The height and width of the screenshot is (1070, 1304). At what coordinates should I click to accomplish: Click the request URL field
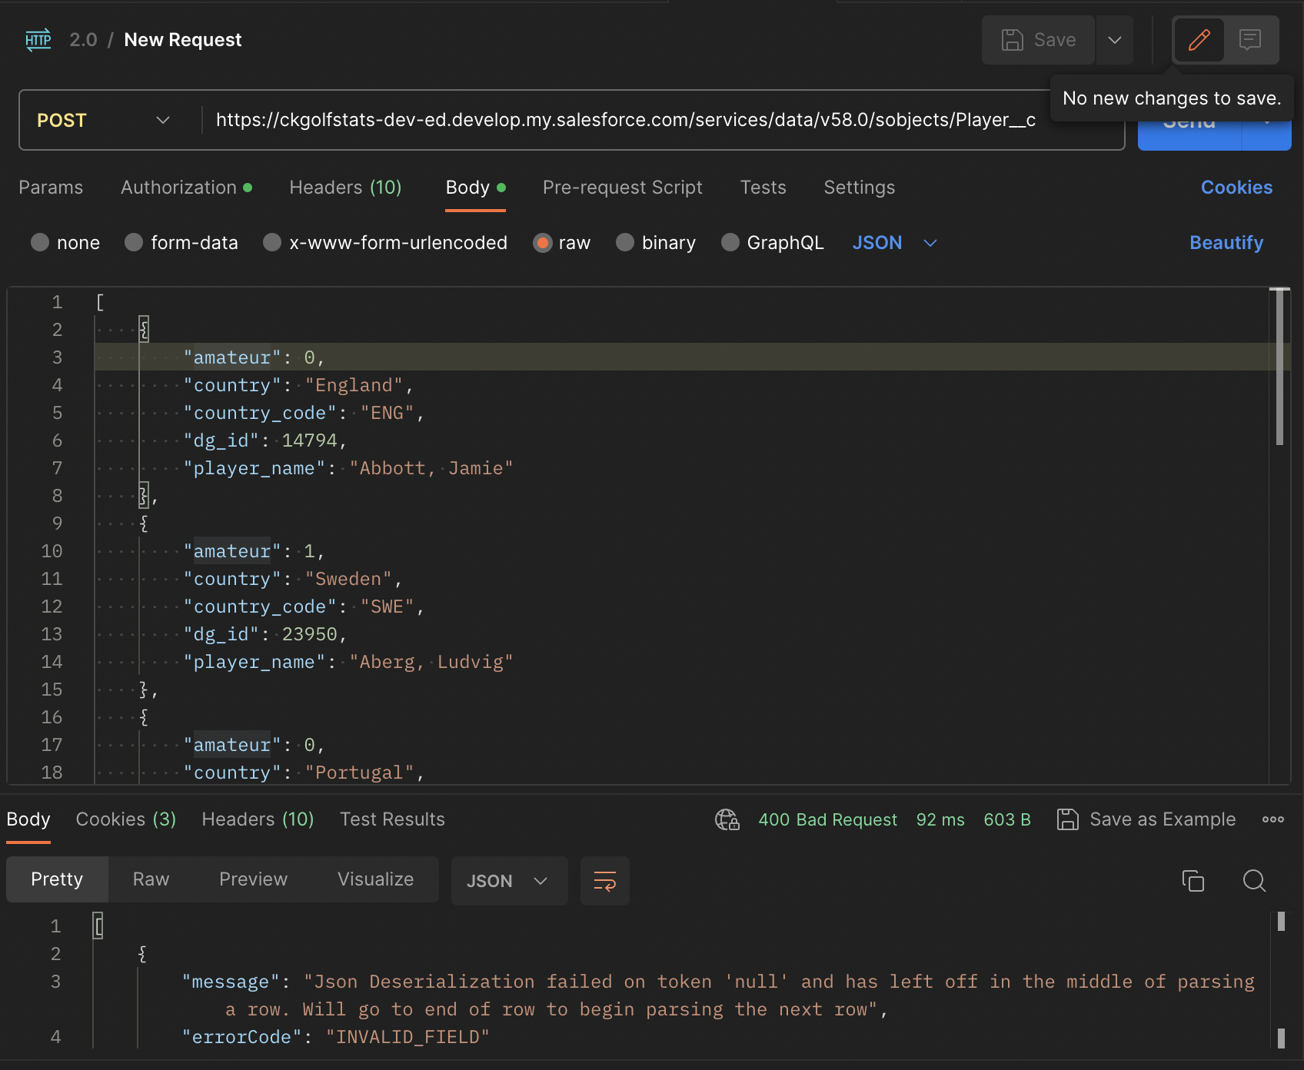(x=624, y=121)
